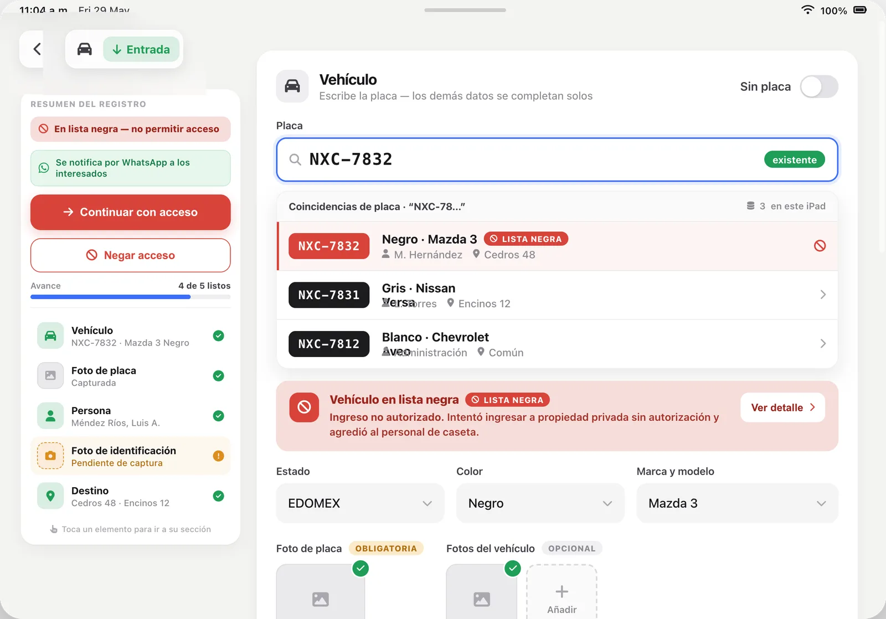The width and height of the screenshot is (886, 619).
Task: Focus the Placa input with NXC-7832
Action: 557,159
